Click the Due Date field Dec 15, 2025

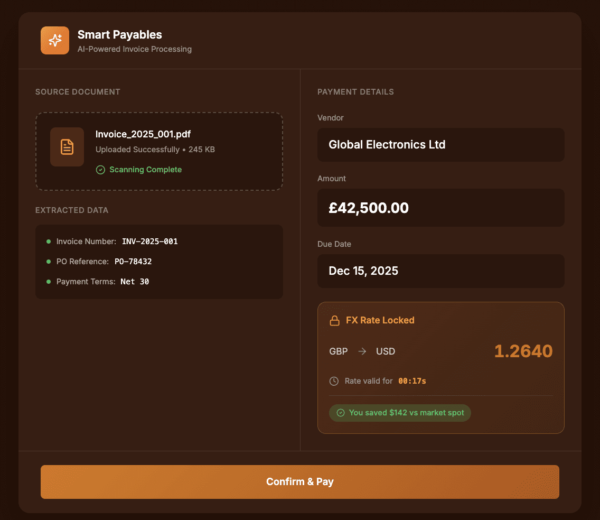pos(440,271)
